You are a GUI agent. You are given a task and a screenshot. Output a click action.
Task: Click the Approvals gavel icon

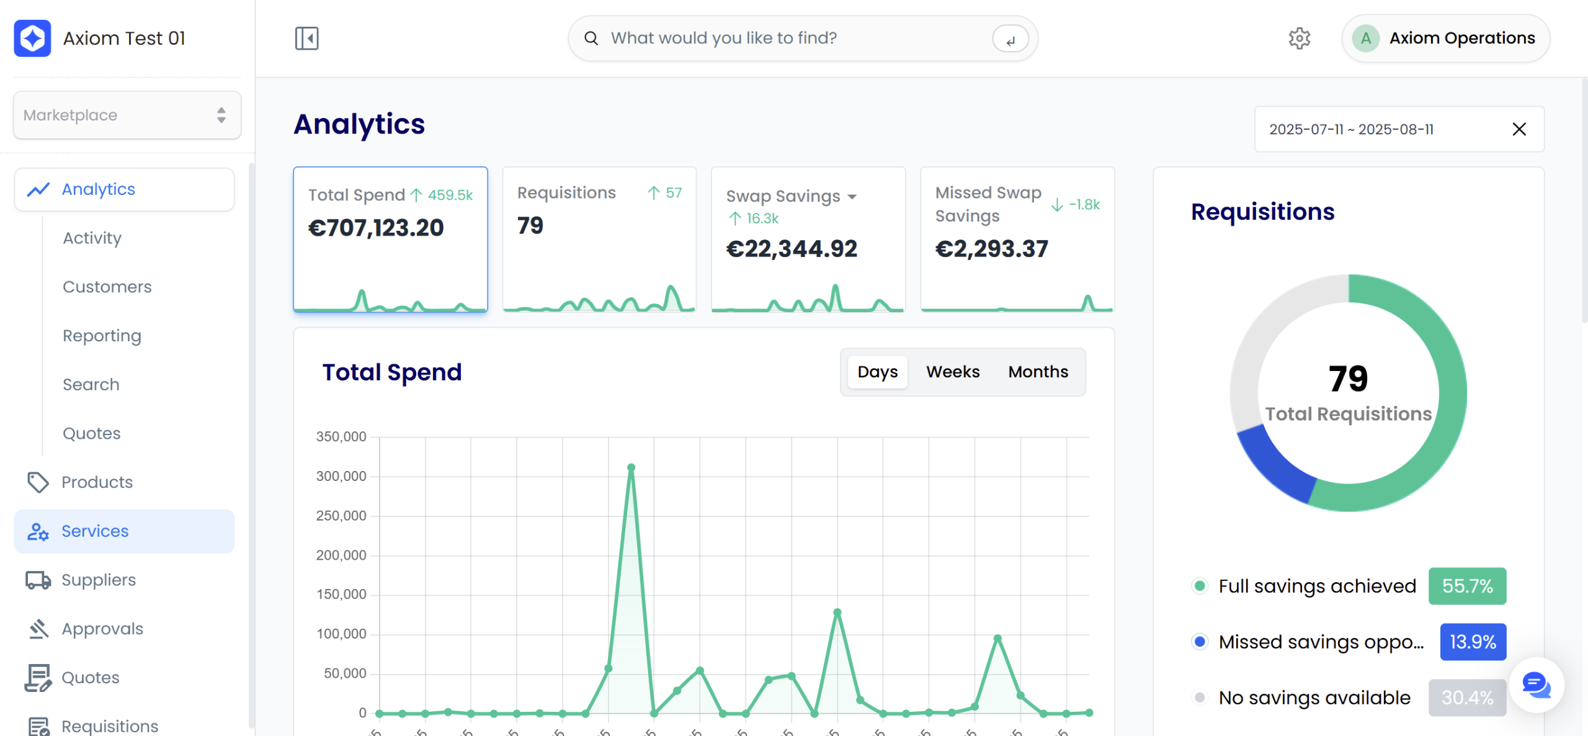(x=38, y=629)
